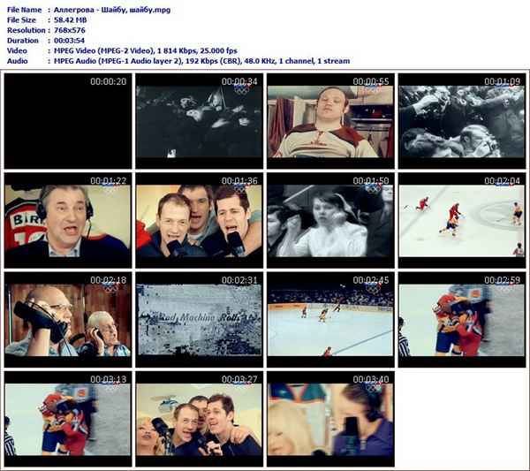Select the 00:01:36 thumbnail of men singing
530x471 pixels.
point(198,221)
